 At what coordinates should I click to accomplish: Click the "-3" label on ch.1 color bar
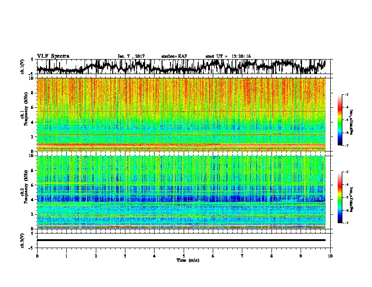346,94
